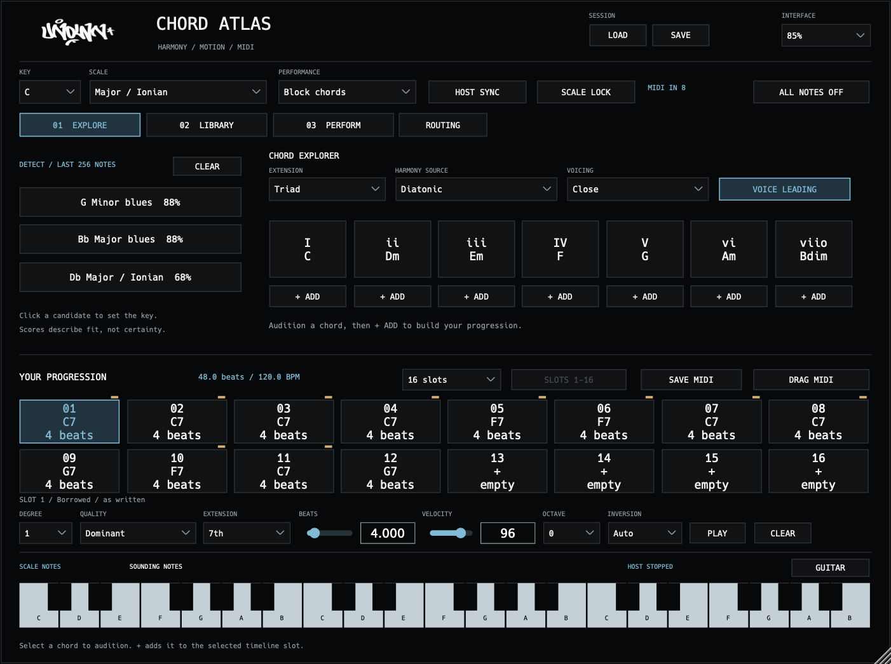Click All Notes Off
The image size is (891, 664).
pos(811,92)
